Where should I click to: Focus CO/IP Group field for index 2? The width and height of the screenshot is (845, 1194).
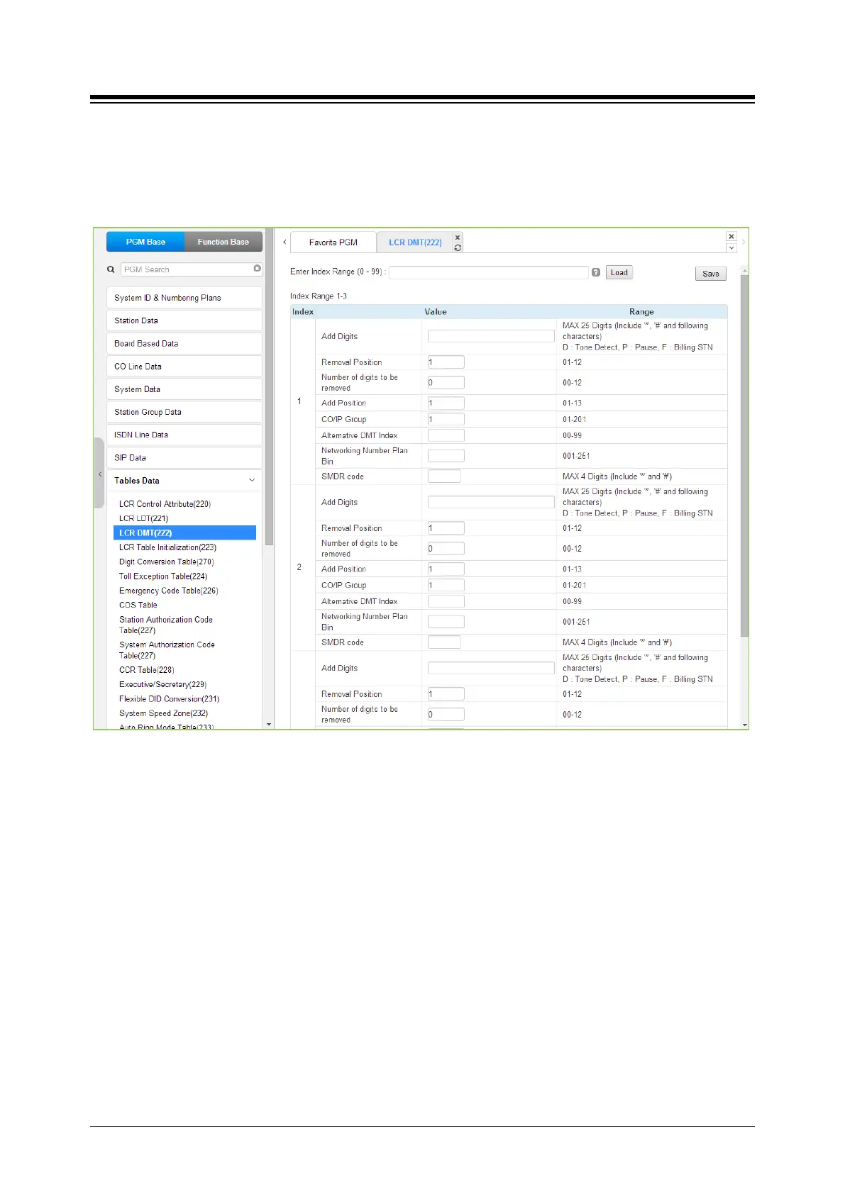[446, 585]
